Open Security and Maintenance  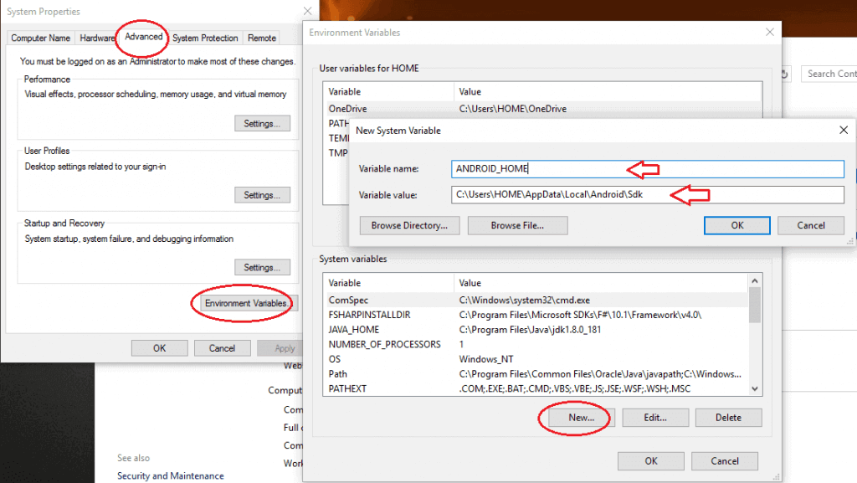pos(170,475)
